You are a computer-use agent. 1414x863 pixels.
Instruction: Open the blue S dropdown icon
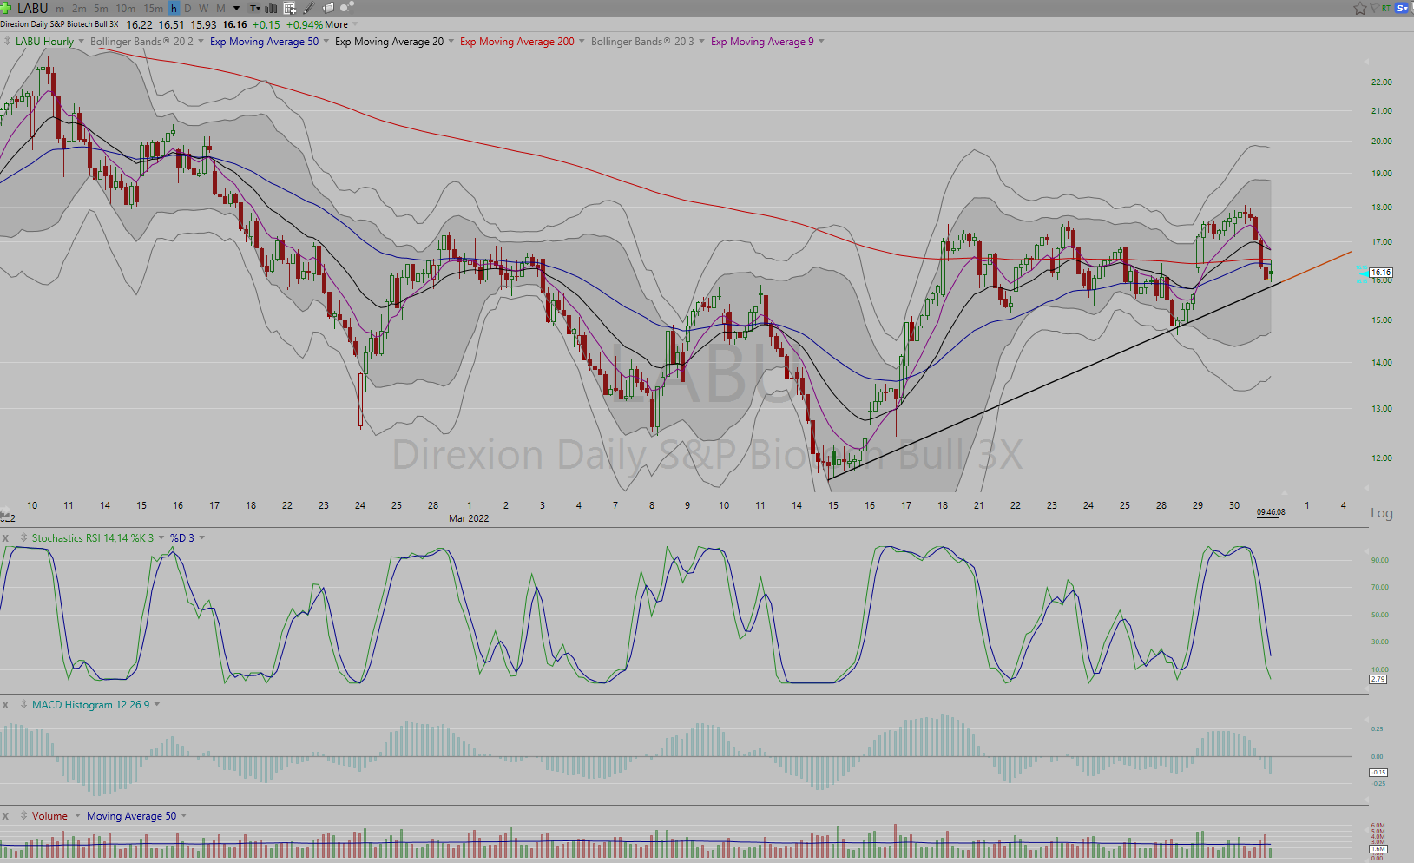(x=1401, y=8)
